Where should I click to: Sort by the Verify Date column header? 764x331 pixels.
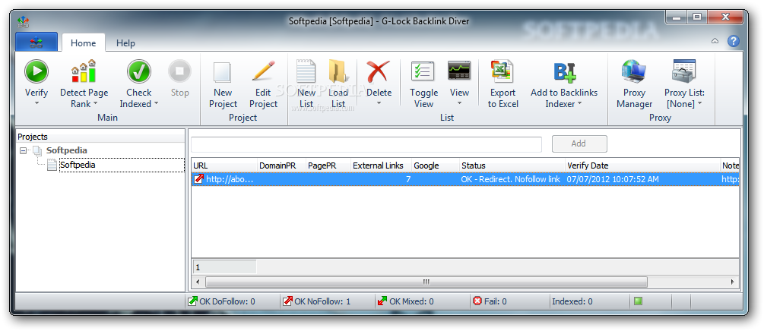click(642, 165)
